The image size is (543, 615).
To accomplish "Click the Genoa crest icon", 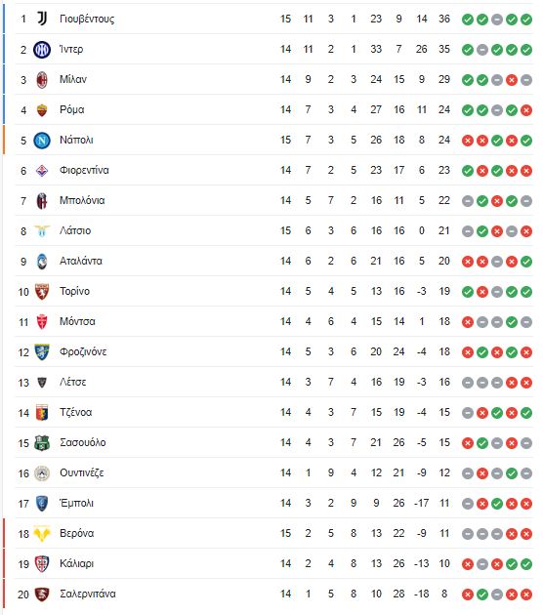I will point(42,413).
